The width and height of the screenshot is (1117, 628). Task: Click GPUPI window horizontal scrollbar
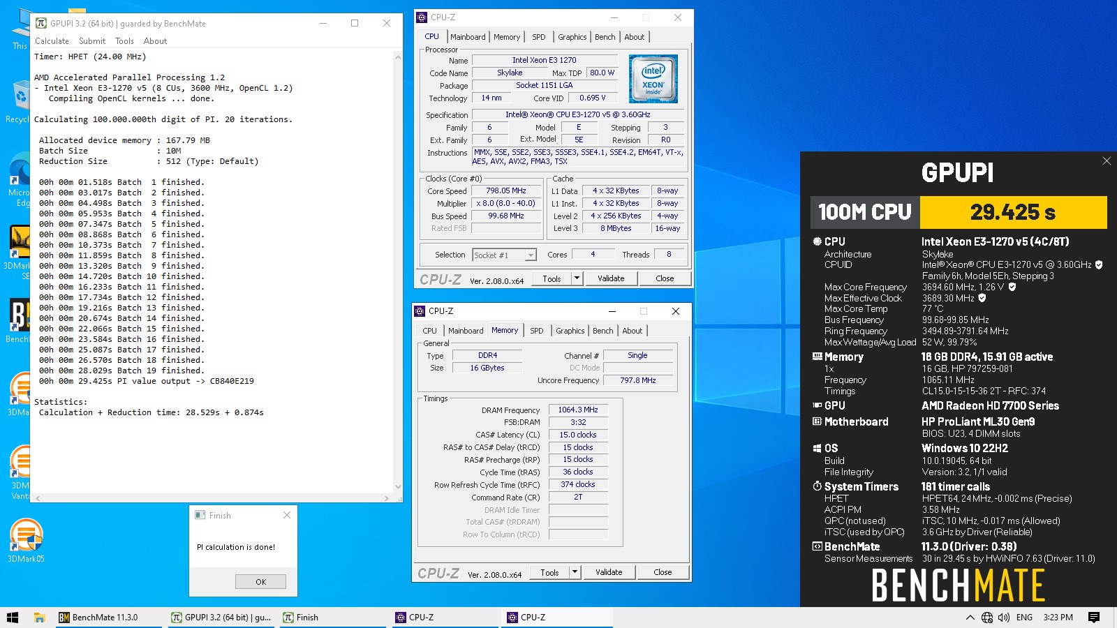pyautogui.click(x=212, y=498)
